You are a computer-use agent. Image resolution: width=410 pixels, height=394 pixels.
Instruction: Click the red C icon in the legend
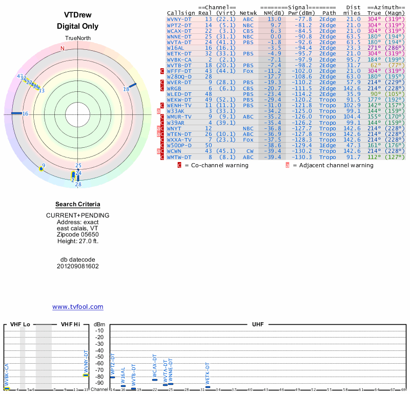(x=179, y=165)
